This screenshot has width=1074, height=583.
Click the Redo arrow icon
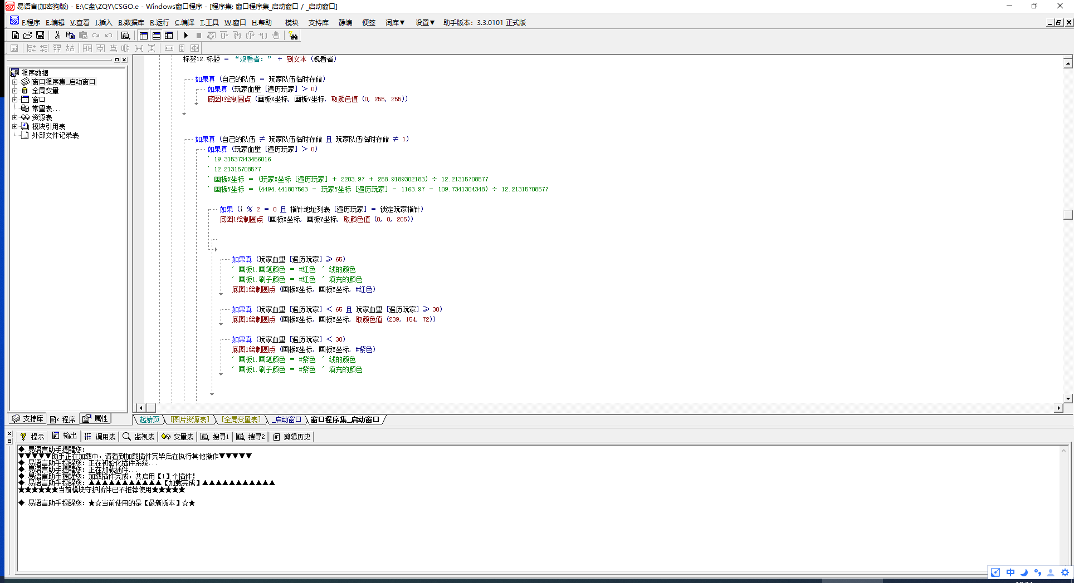pyautogui.click(x=96, y=35)
